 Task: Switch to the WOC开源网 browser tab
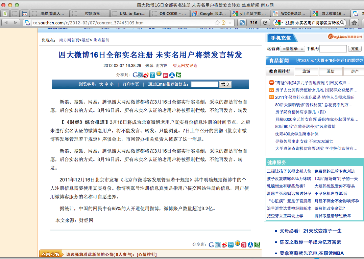point(290,14)
